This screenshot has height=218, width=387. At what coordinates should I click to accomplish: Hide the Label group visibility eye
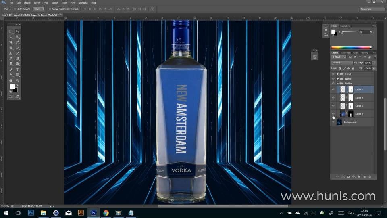[x=333, y=74]
